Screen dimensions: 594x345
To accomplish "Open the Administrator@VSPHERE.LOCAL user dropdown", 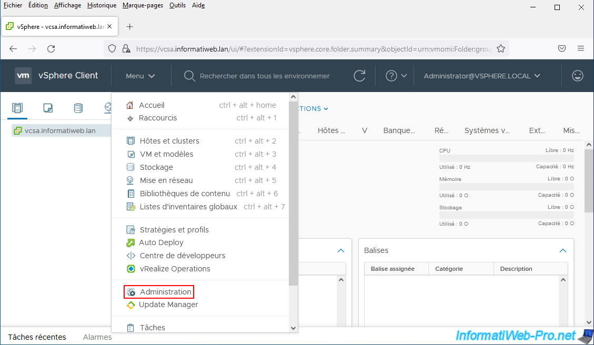I will tap(482, 76).
